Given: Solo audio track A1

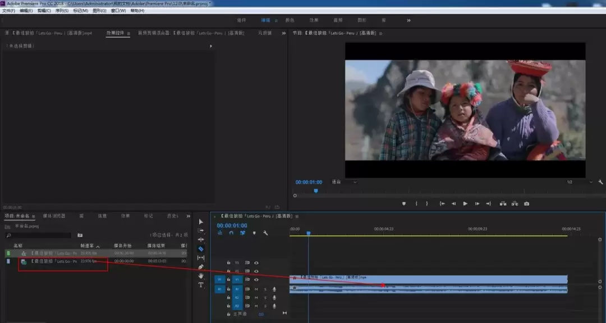Looking at the screenshot, I should (265, 289).
